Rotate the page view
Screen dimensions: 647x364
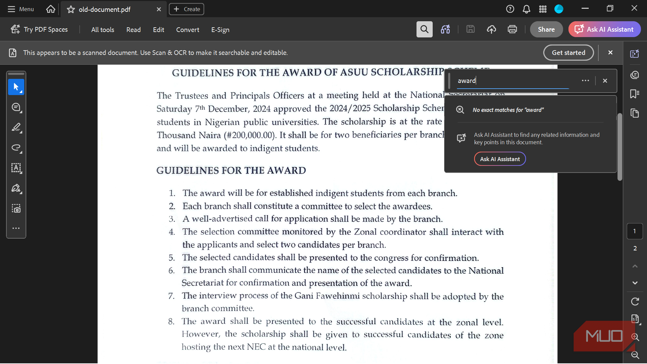pos(635,301)
